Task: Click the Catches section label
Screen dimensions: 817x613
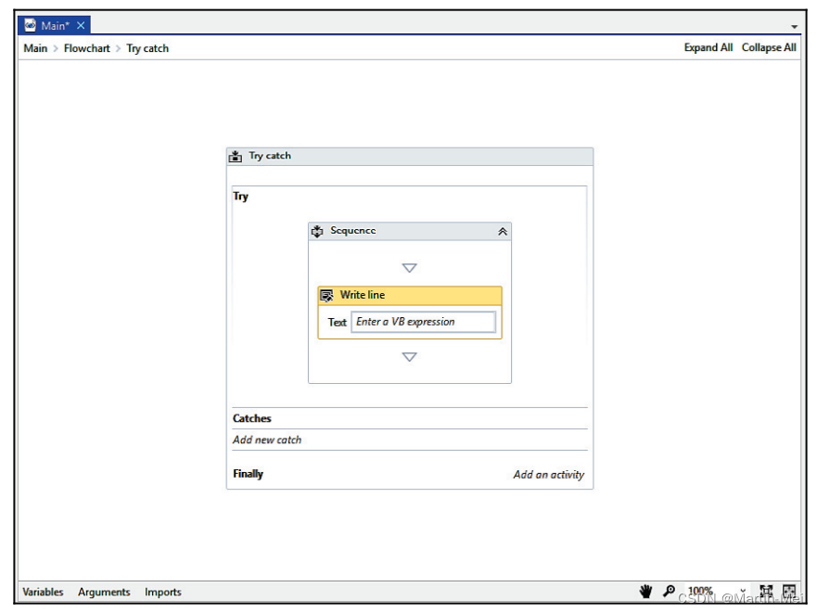Action: (251, 418)
